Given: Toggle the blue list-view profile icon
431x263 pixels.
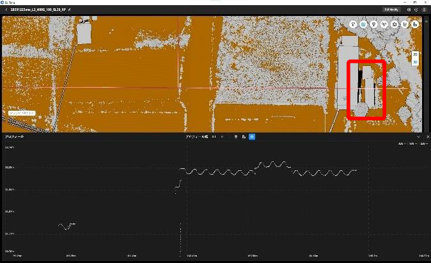Looking at the screenshot, I should 252,137.
